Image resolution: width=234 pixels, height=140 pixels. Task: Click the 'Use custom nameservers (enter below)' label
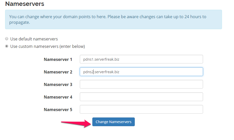48,47
